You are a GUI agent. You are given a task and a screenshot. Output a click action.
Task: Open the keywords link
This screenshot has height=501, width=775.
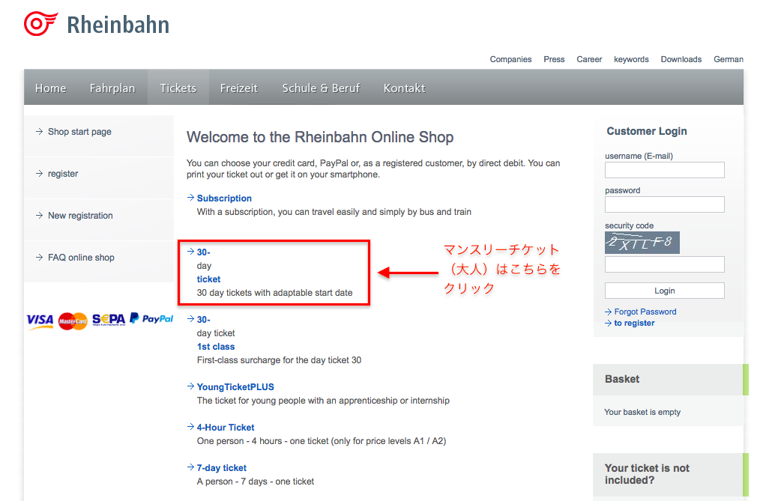[631, 59]
